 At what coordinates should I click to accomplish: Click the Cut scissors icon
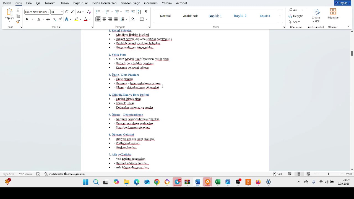click(18, 10)
